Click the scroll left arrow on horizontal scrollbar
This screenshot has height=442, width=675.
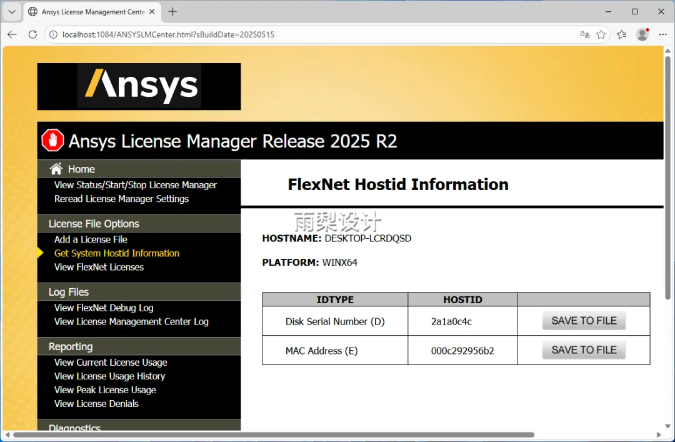coord(7,434)
